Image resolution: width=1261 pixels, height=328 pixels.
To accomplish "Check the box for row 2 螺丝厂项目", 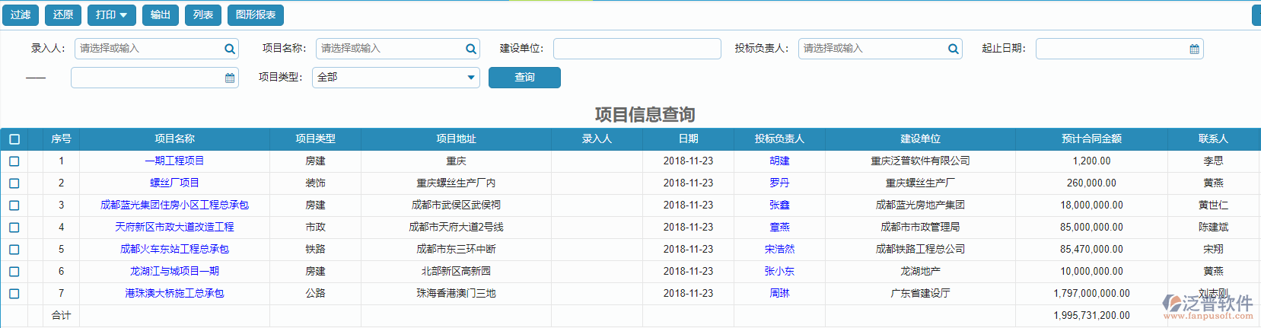I will coord(14,183).
